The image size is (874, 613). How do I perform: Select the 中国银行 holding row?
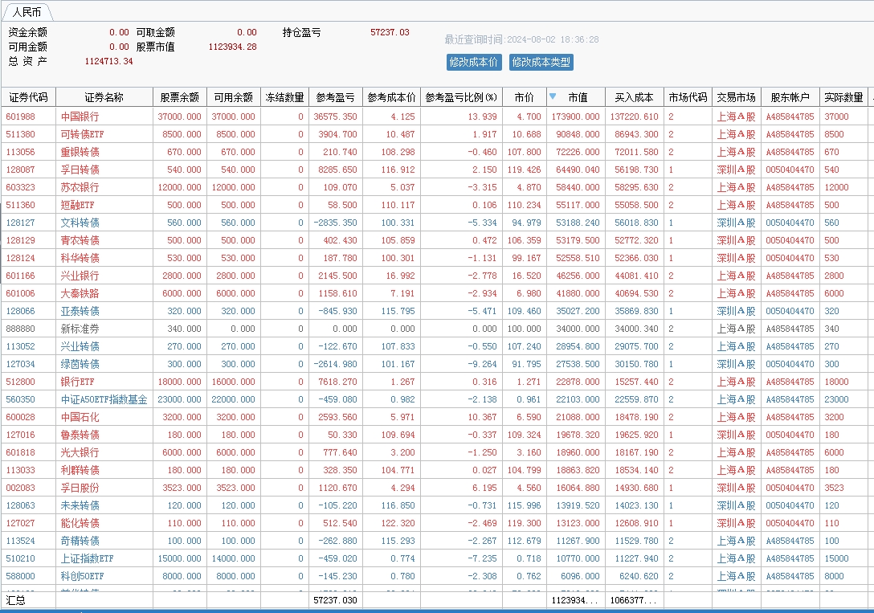point(80,116)
